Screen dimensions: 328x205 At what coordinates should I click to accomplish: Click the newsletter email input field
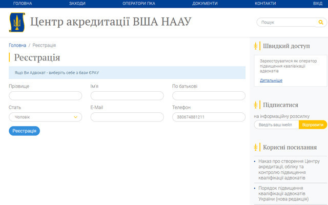277,125
